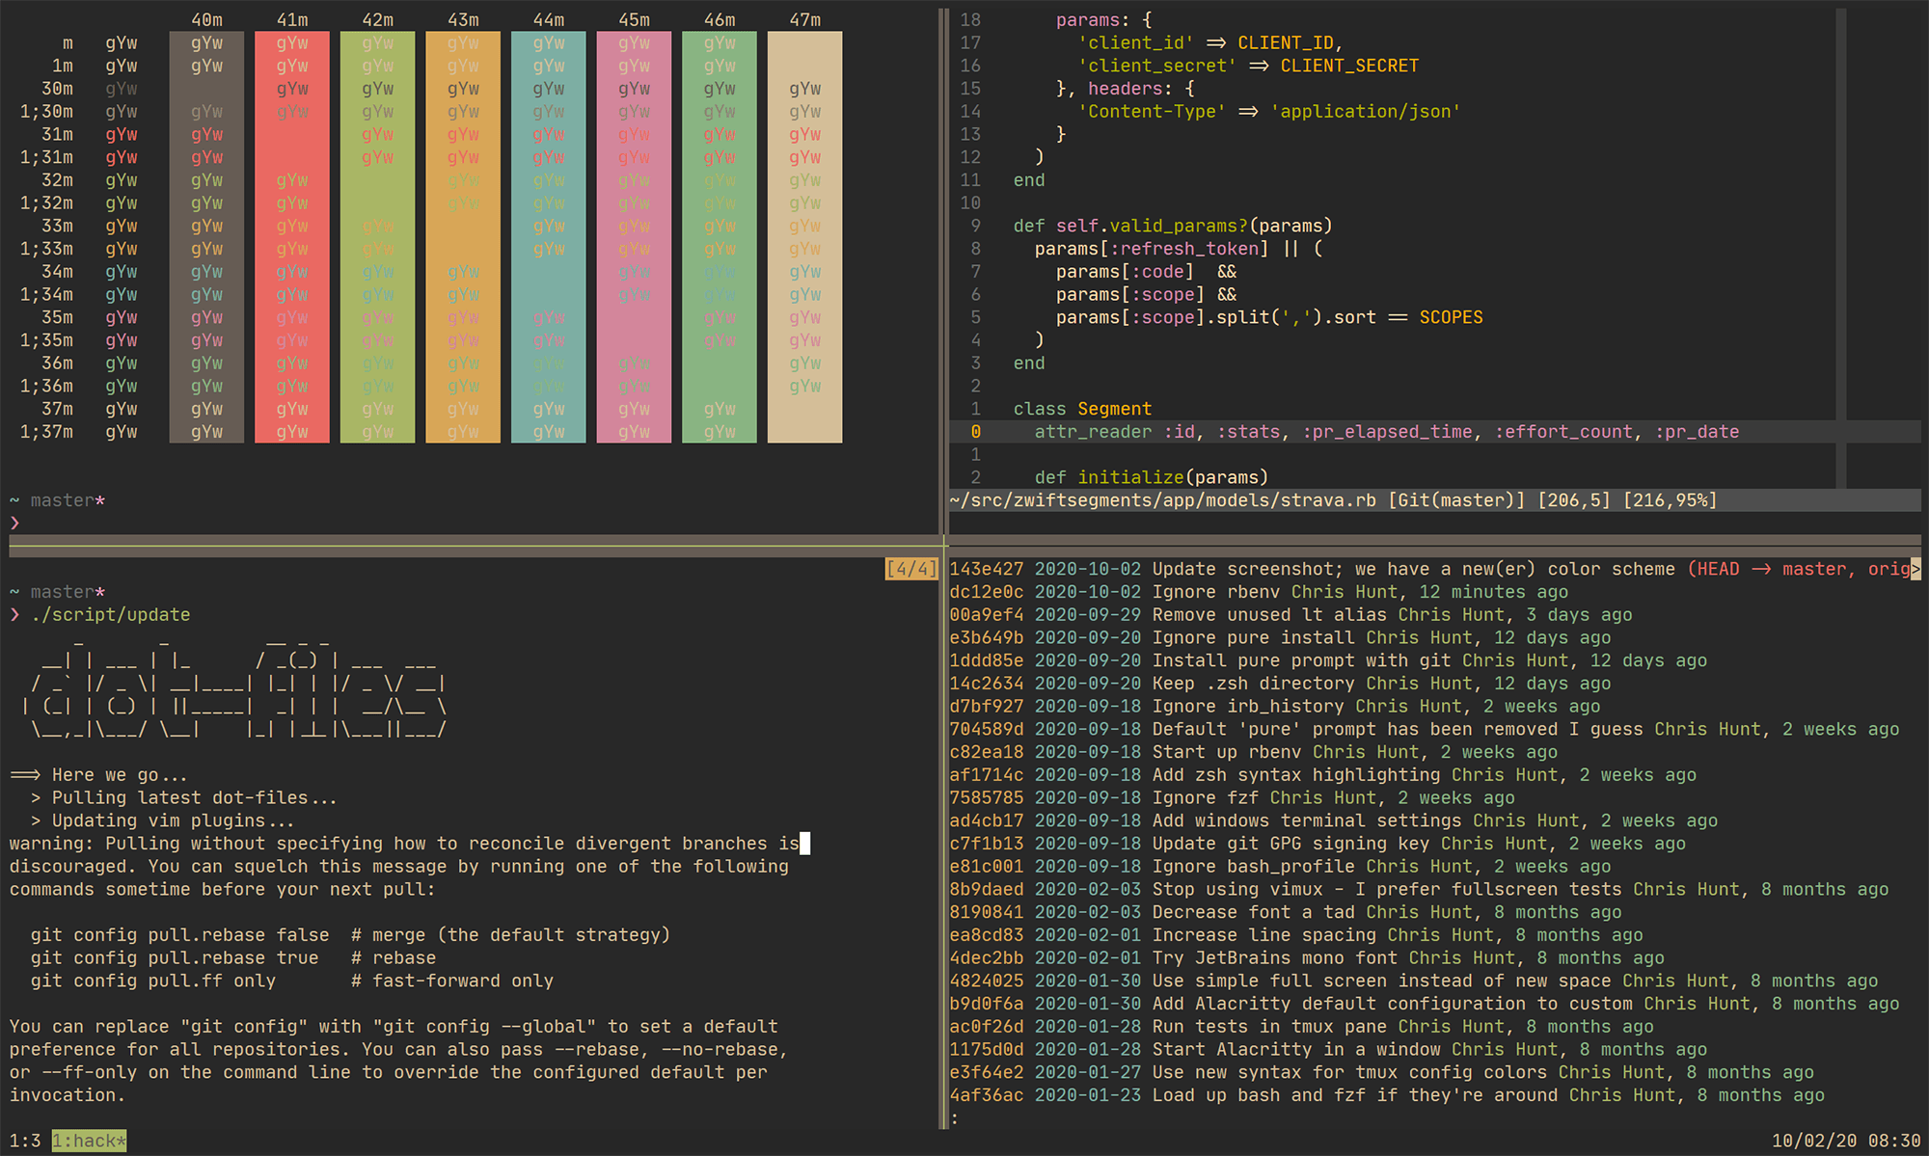
Task: Click the ./script/update command text
Action: (110, 615)
